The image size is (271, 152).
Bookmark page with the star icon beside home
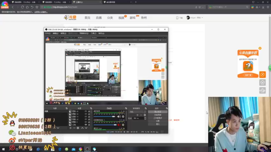coord(37,7)
